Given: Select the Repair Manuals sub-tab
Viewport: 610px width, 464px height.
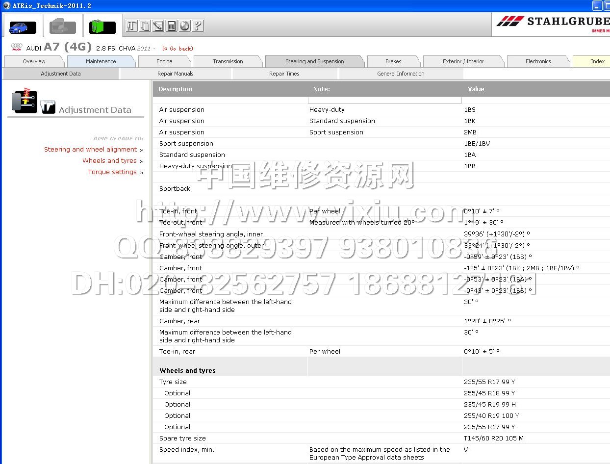Looking at the screenshot, I should pyautogui.click(x=175, y=74).
